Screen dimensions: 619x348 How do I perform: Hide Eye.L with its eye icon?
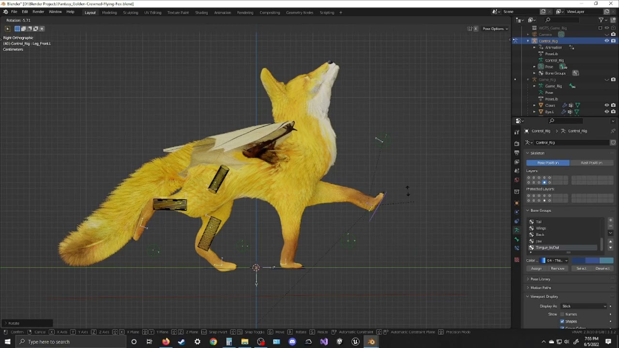pos(607,112)
